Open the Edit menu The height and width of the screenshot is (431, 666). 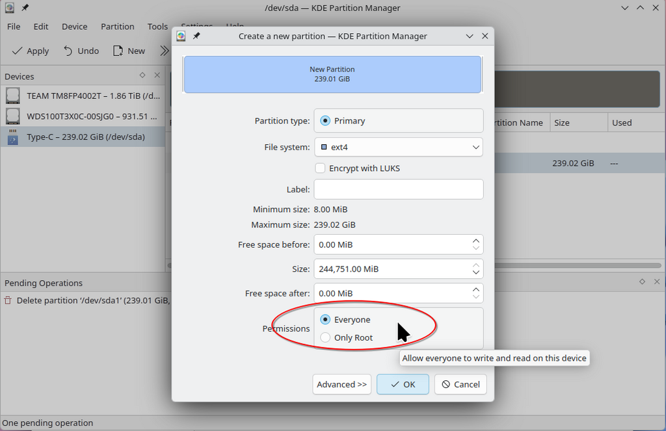[x=41, y=26]
